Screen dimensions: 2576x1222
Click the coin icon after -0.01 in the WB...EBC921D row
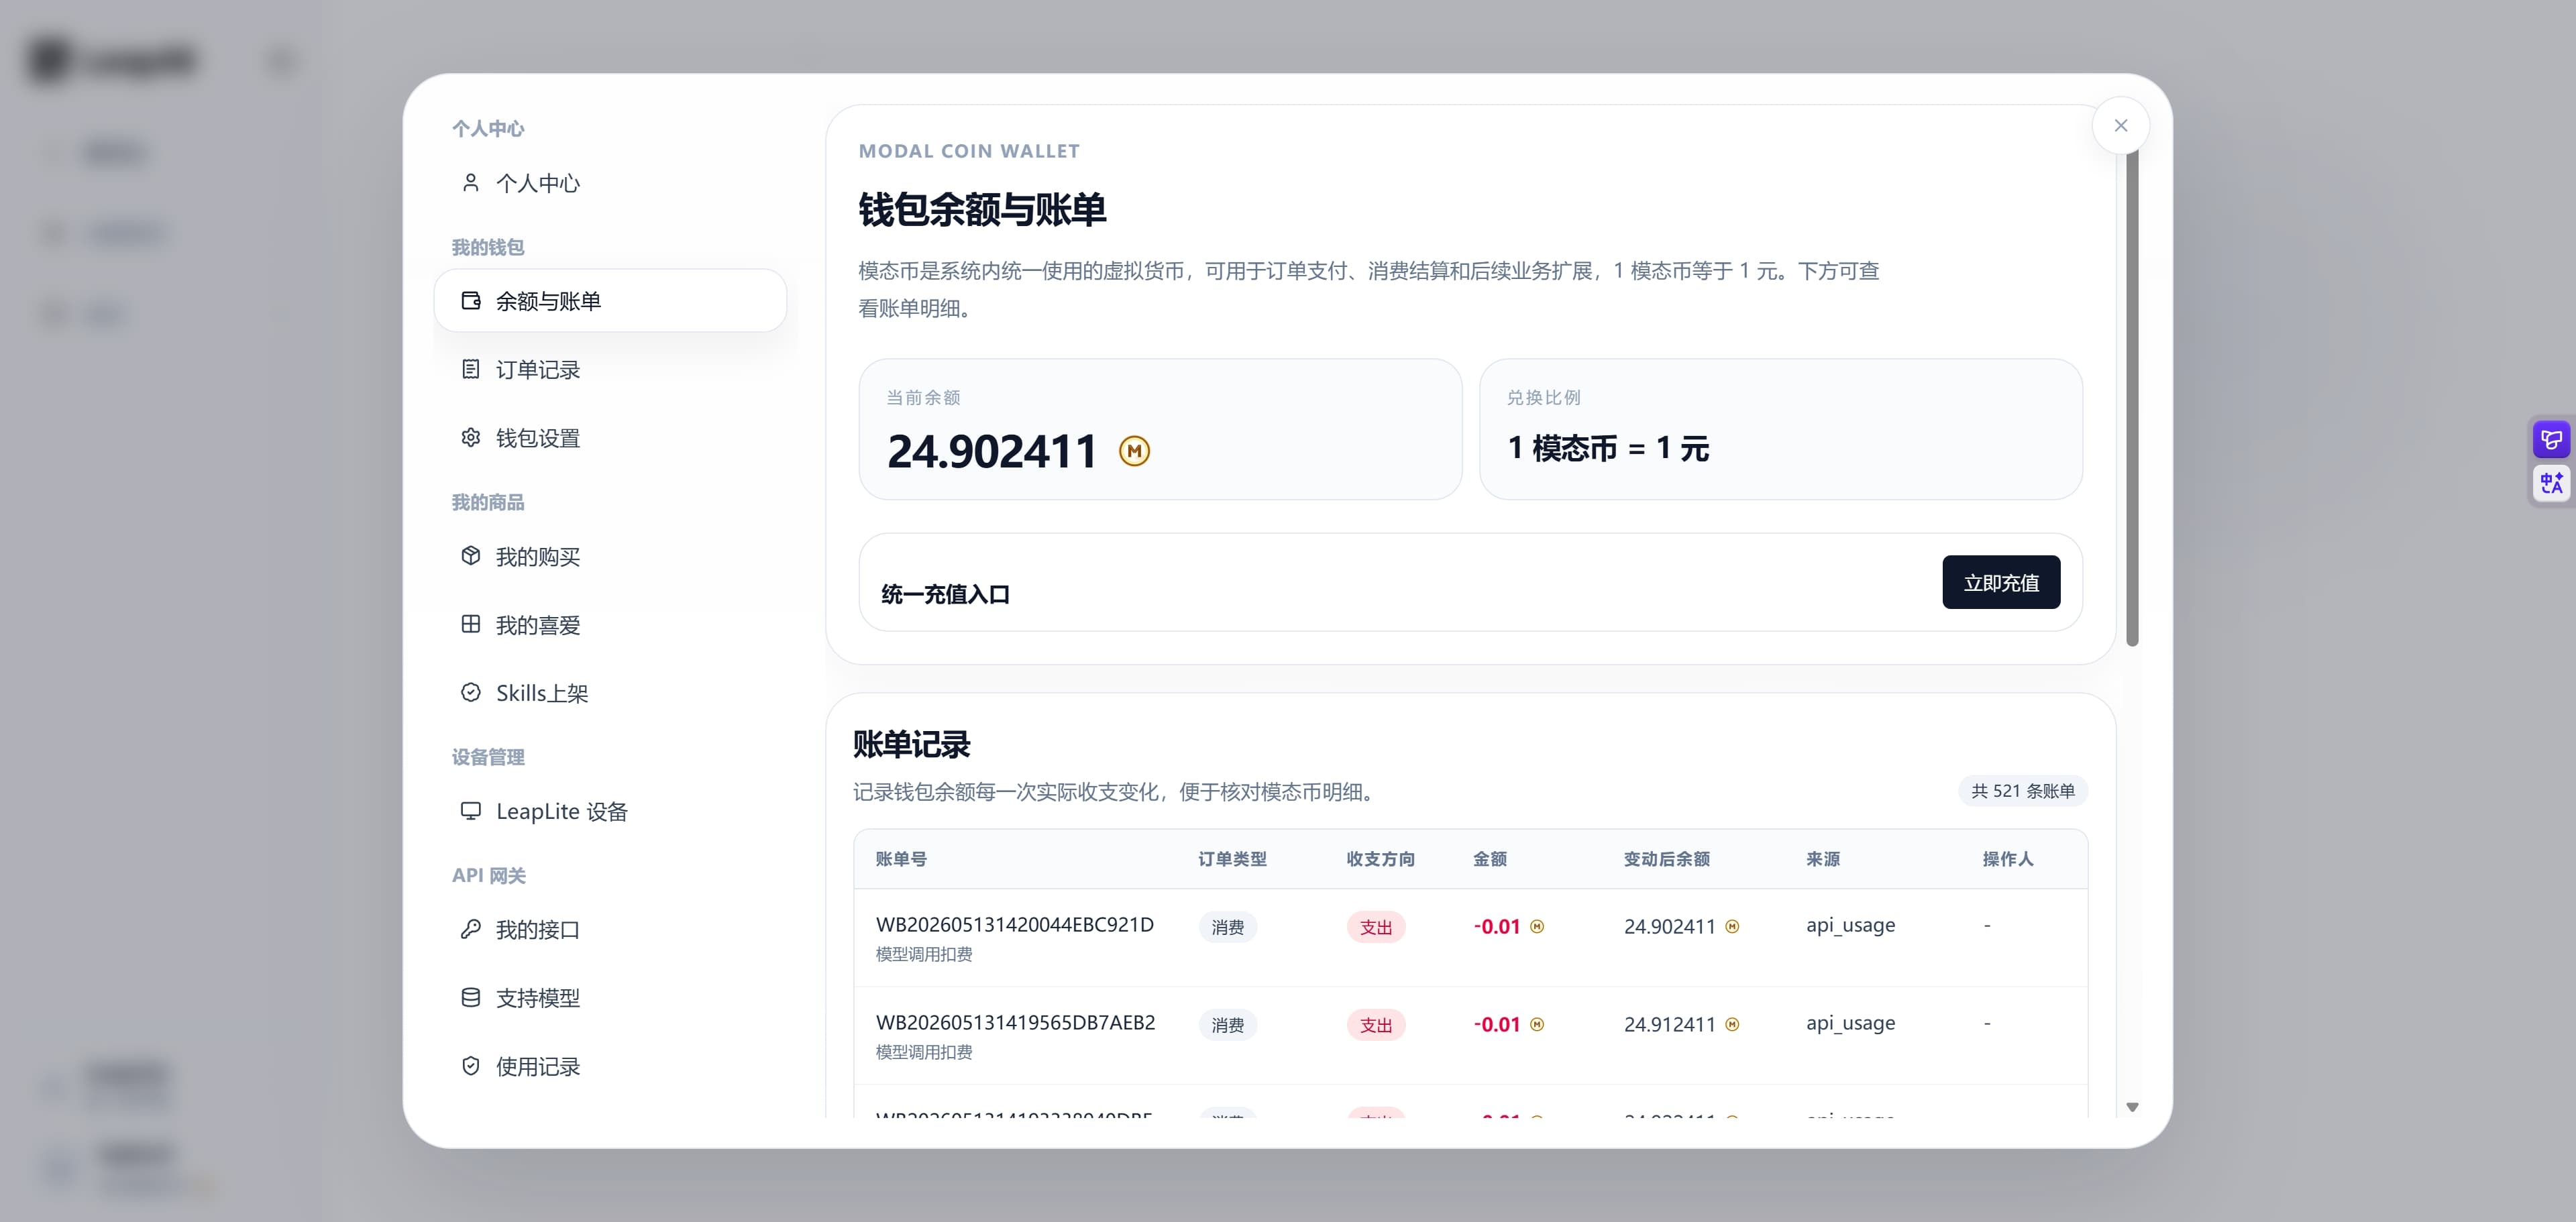pos(1537,927)
